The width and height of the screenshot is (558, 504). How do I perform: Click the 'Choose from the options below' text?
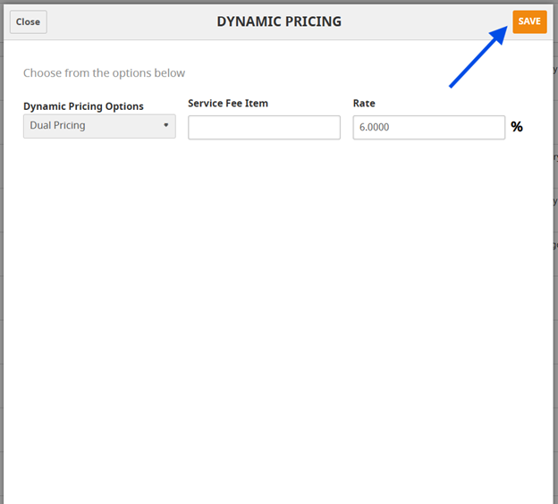tap(104, 73)
